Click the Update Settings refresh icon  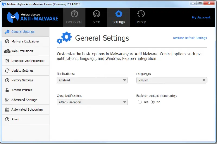point(7,71)
